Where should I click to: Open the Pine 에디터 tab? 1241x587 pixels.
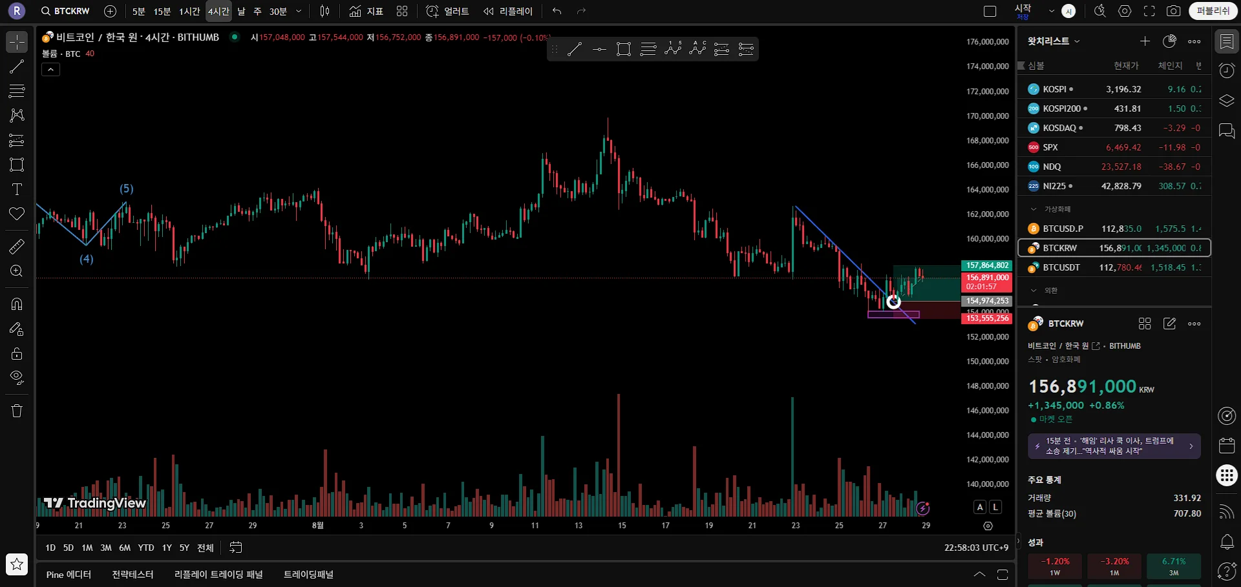[69, 575]
